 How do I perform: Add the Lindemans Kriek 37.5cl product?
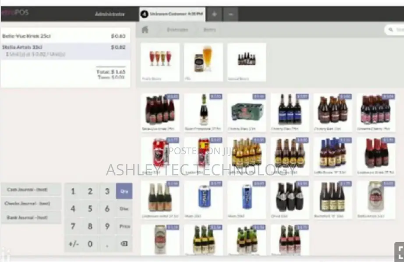376,156
